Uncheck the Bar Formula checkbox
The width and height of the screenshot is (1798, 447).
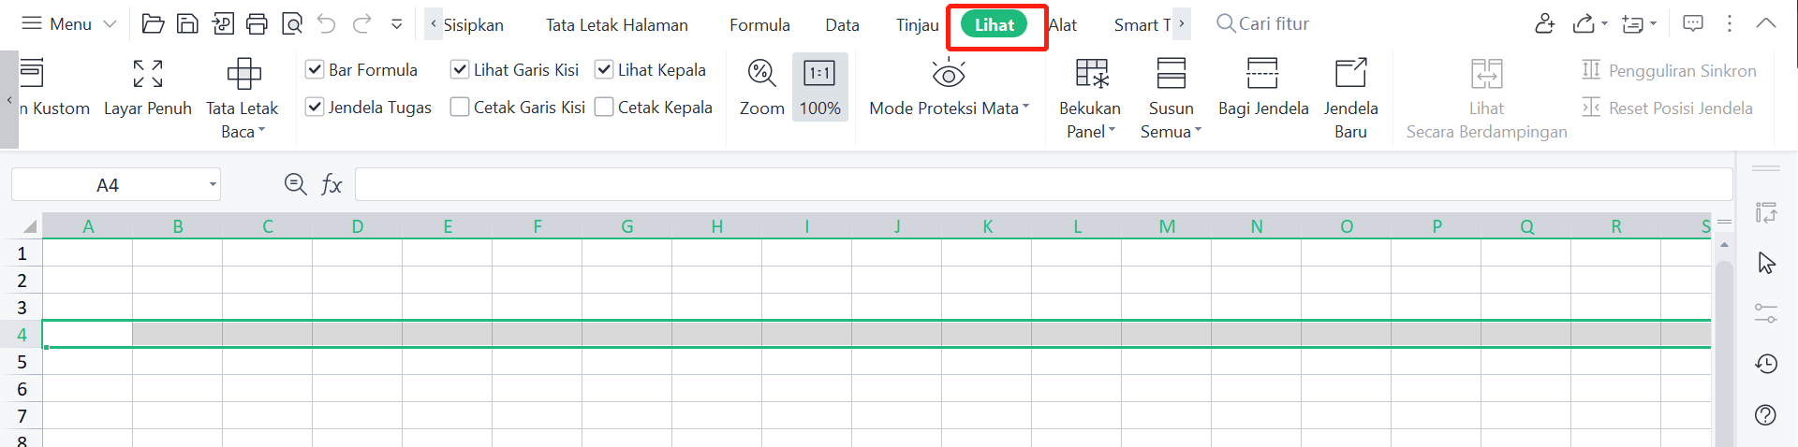click(x=316, y=70)
